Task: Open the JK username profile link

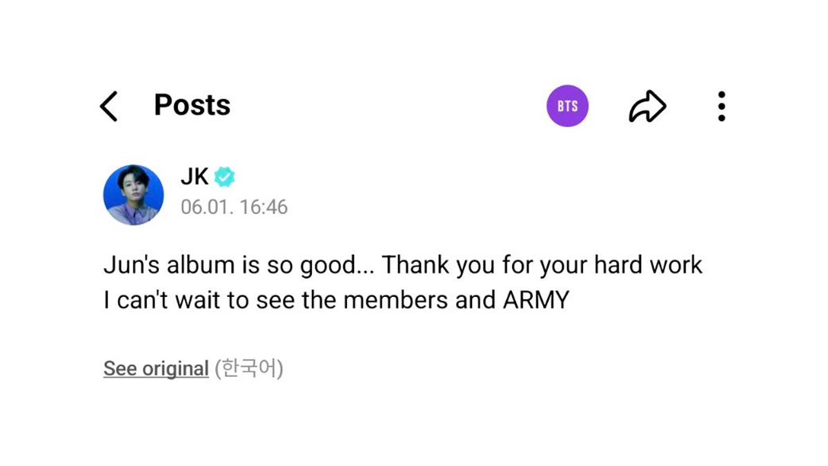Action: 195,177
